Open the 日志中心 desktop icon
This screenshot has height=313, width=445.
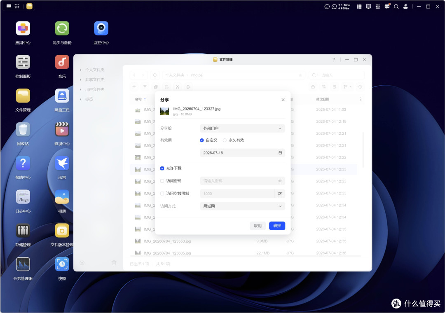23,197
